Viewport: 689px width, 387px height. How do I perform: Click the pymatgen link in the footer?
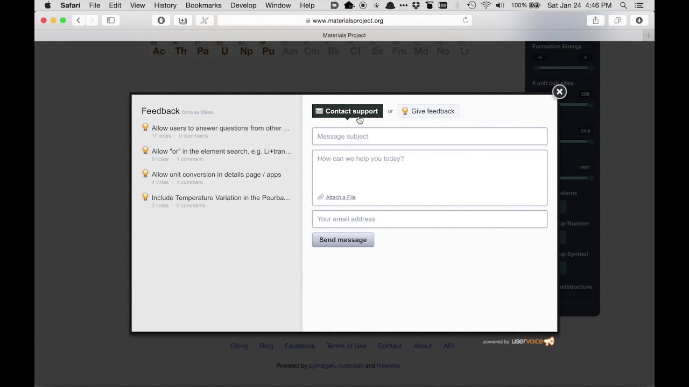pyautogui.click(x=322, y=366)
